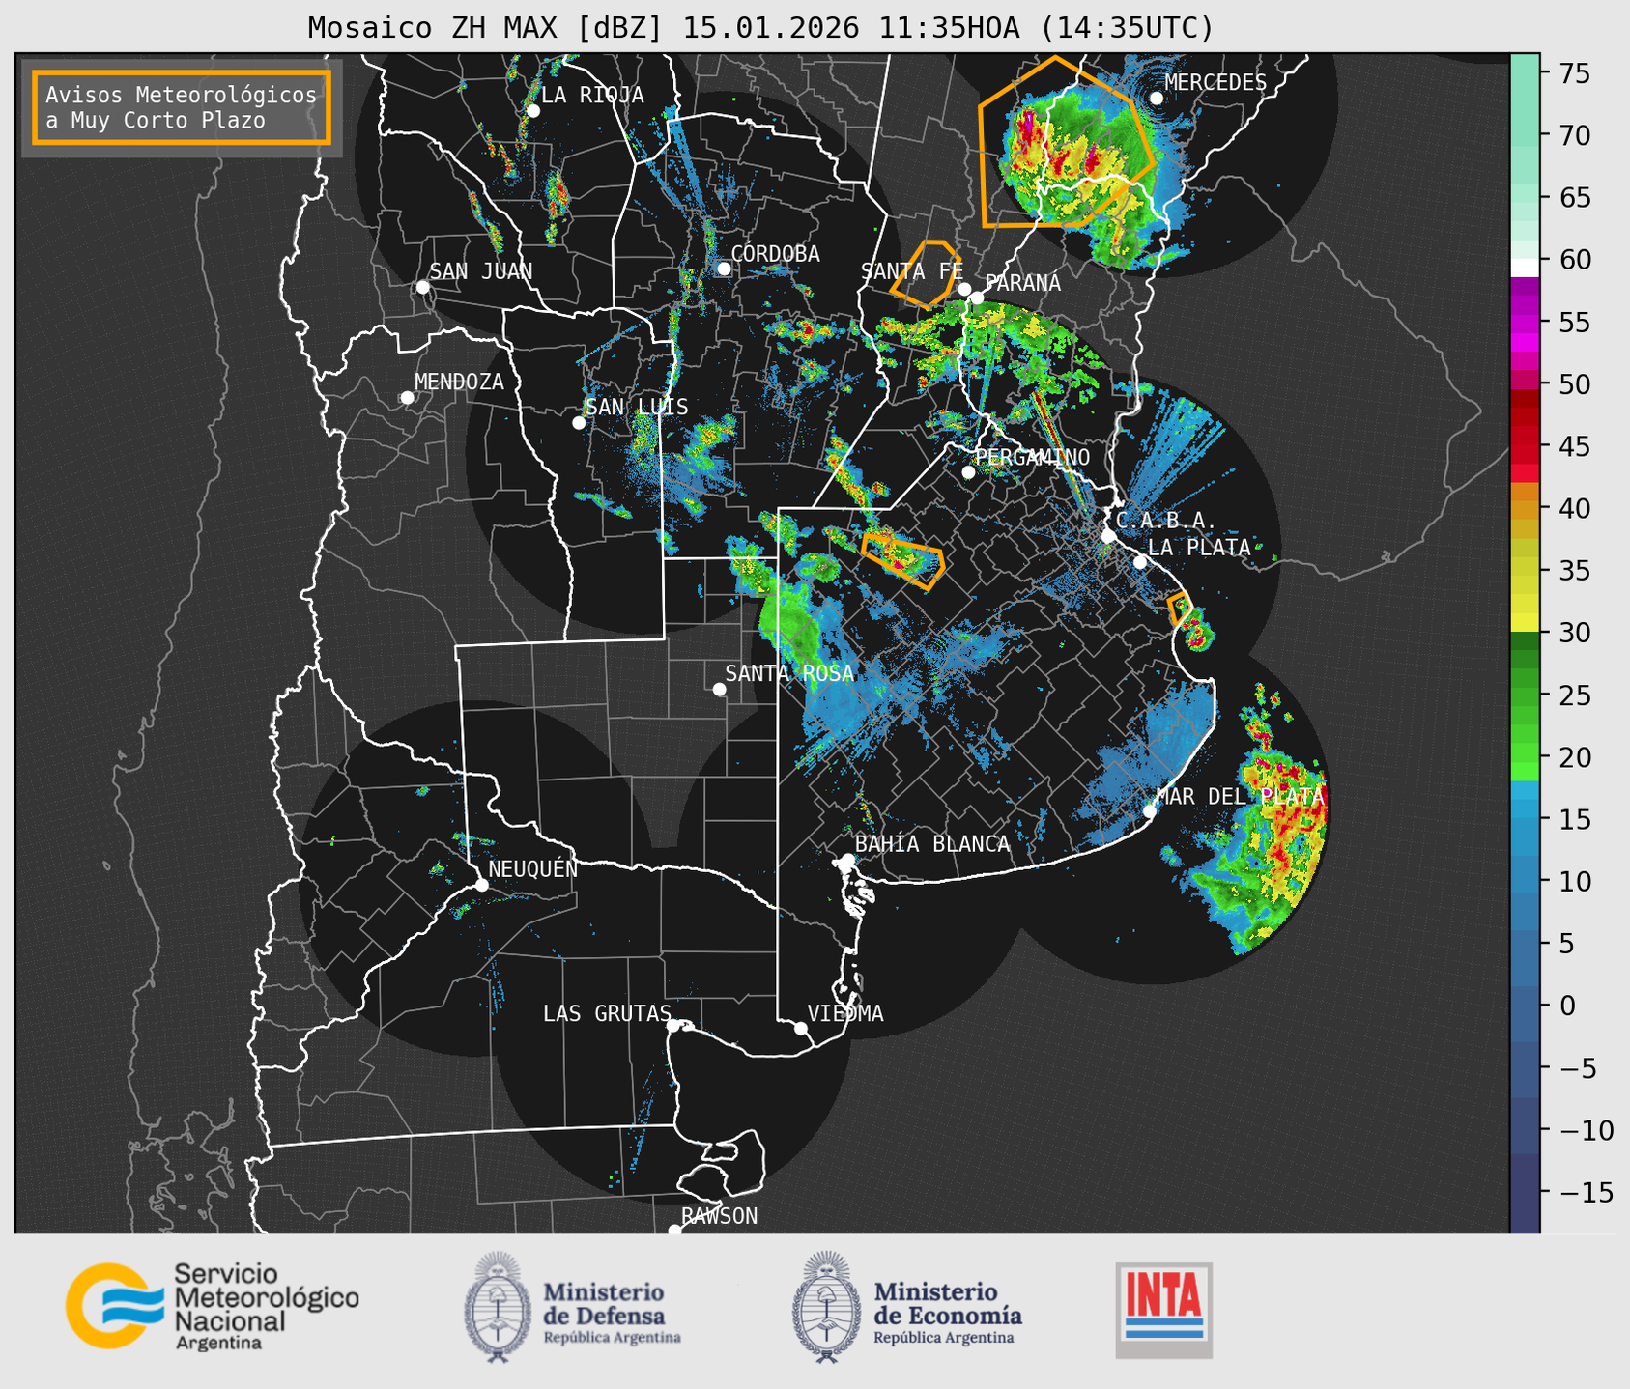Click the Servicio Meteorológico Nacional logo

point(213,1306)
